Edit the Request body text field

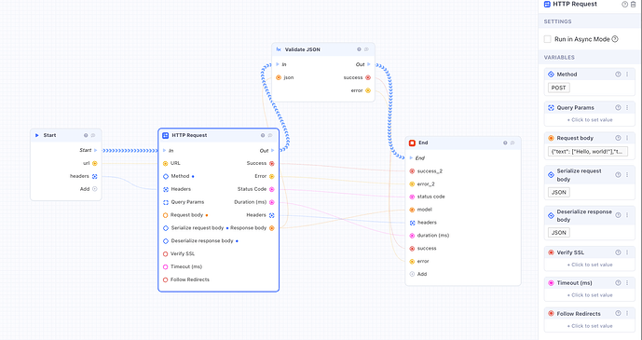(x=588, y=152)
